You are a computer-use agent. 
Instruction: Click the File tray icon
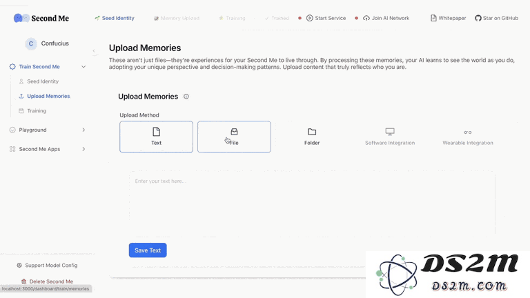pos(234,132)
